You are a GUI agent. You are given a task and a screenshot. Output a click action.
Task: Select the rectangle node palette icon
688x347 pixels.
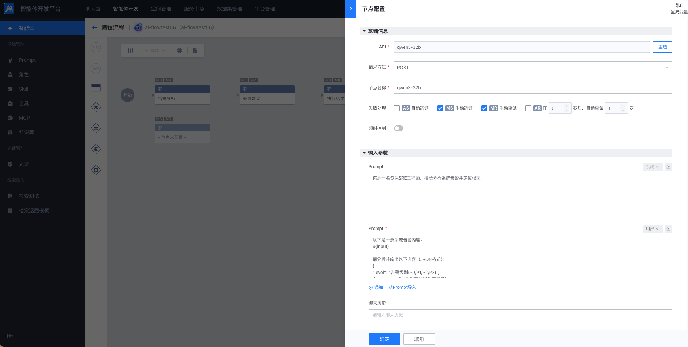point(96,88)
